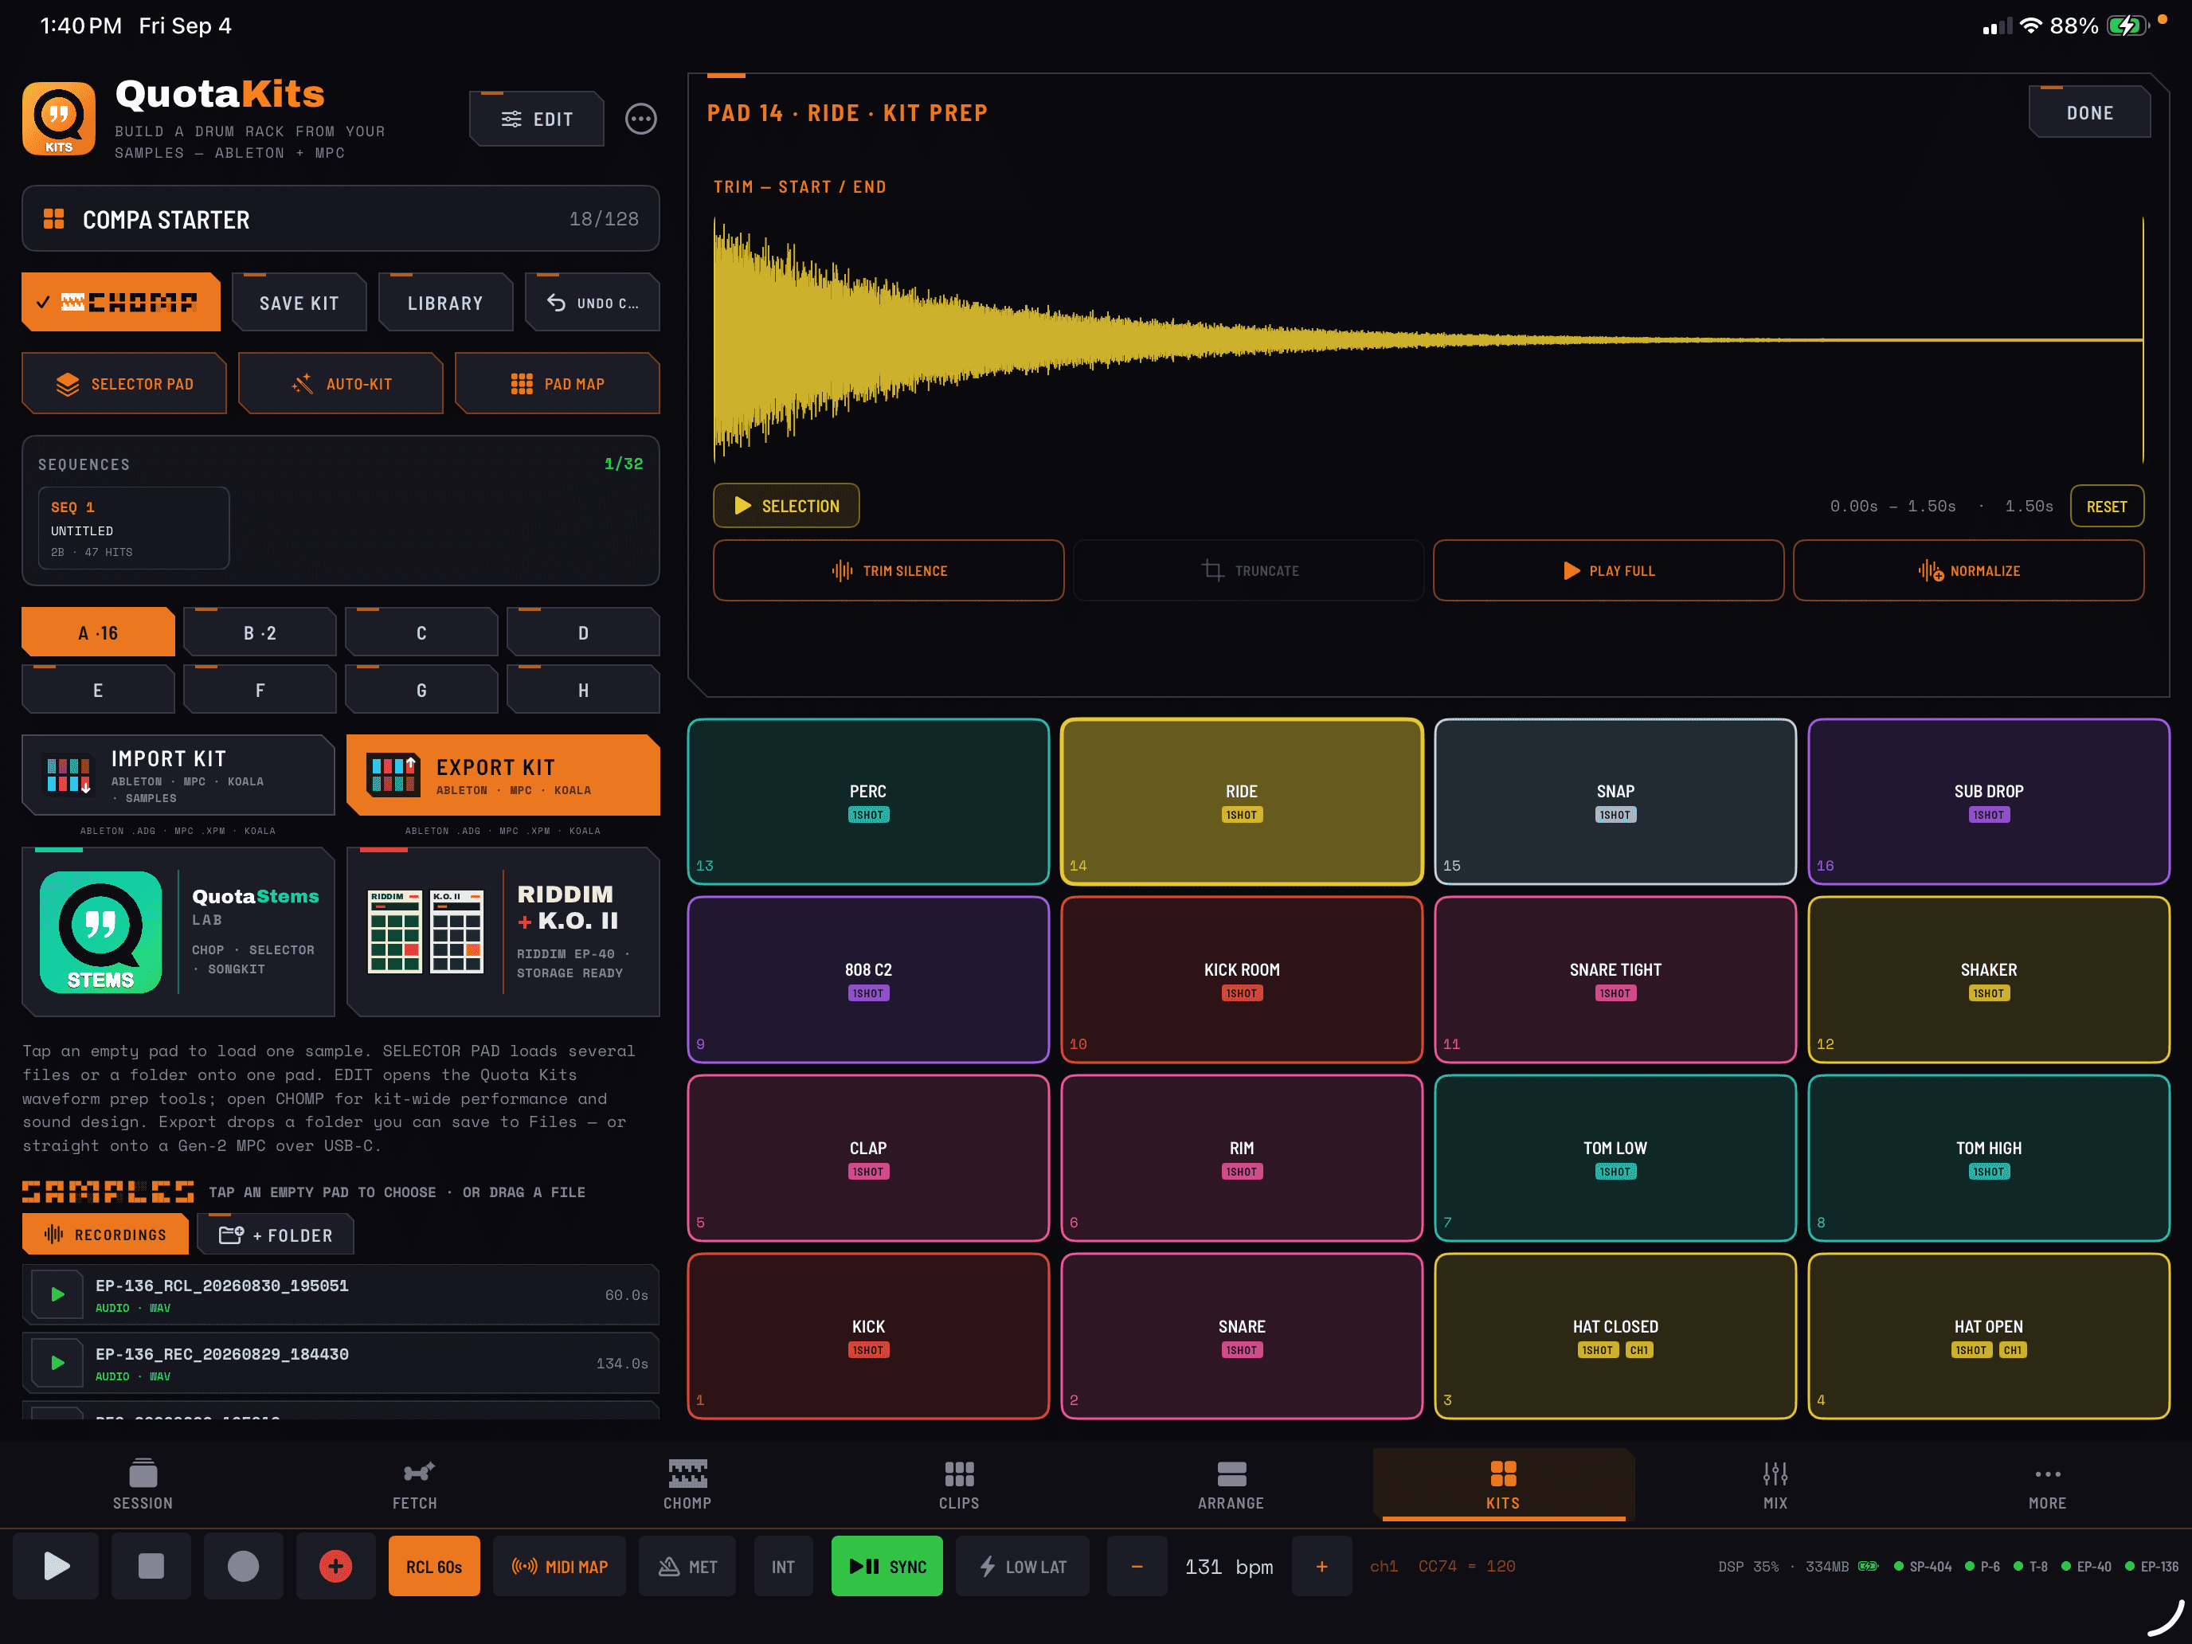Viewport: 2192px width, 1644px height.
Task: Tap the 808 C2 pad 9
Action: point(868,979)
